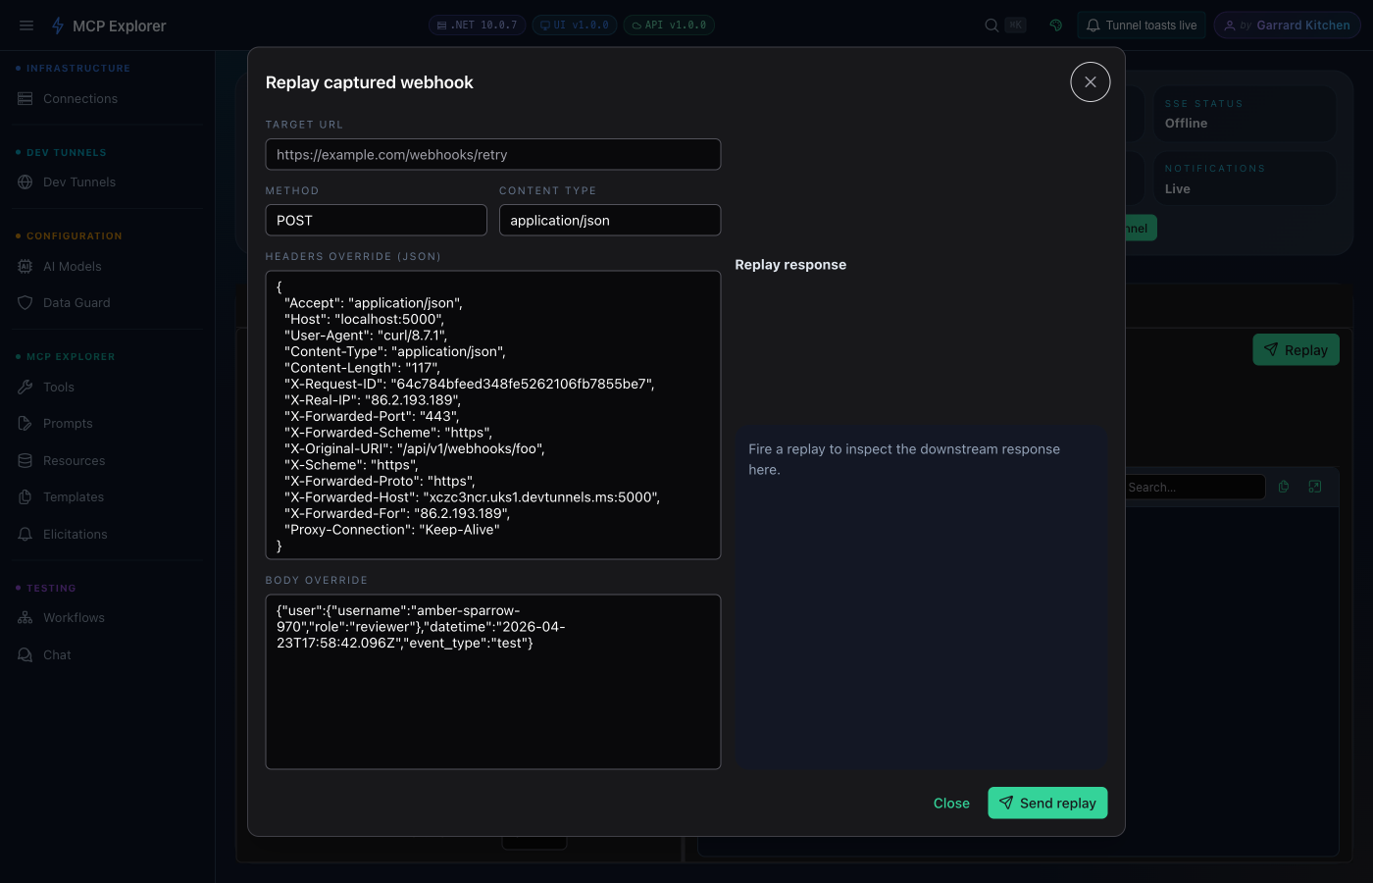Image resolution: width=1373 pixels, height=883 pixels.
Task: Click the X-Forwarded-Host header line
Action: (x=472, y=497)
